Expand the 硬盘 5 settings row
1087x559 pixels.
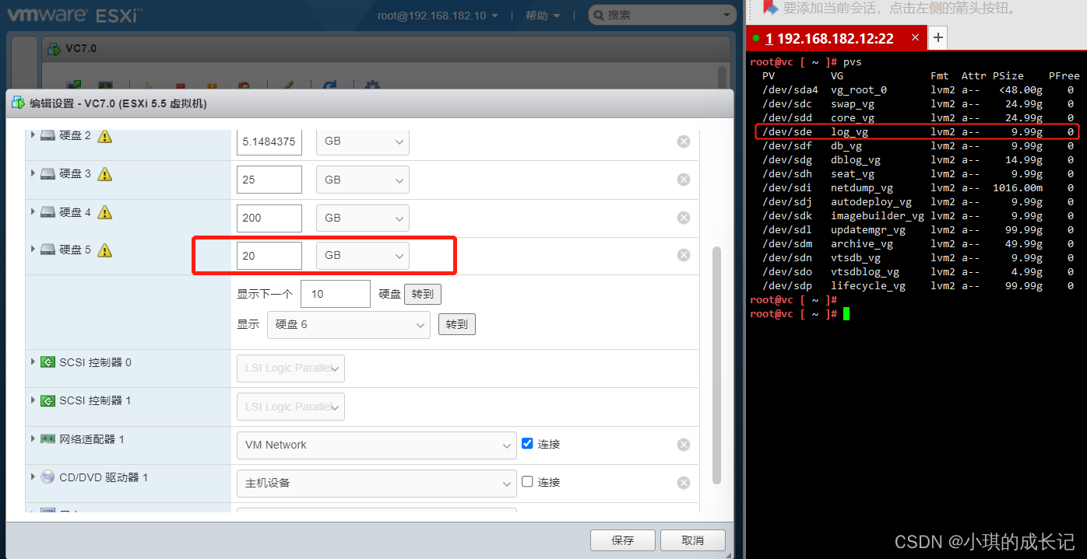pos(33,250)
